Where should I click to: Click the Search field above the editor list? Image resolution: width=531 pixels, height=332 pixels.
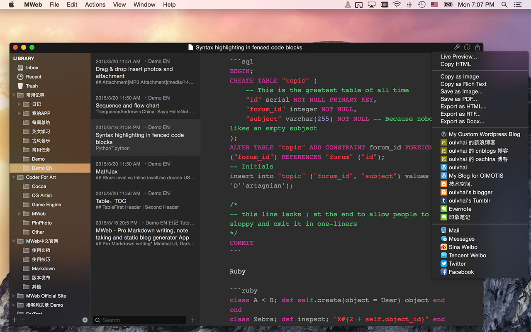point(139,320)
